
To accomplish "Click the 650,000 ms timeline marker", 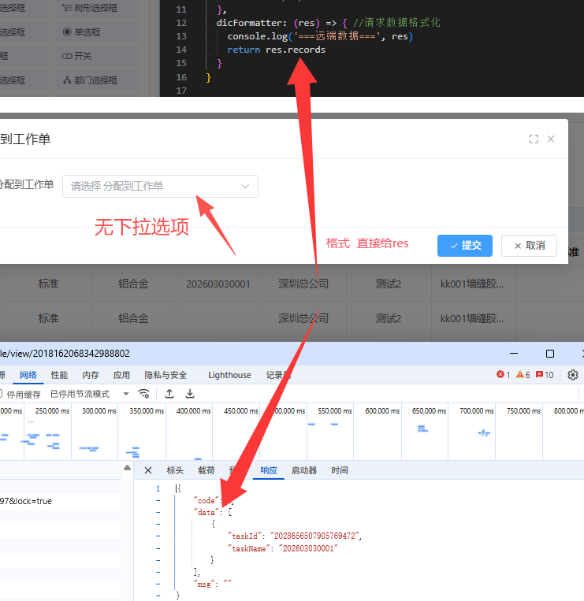I will pyautogui.click(x=429, y=410).
